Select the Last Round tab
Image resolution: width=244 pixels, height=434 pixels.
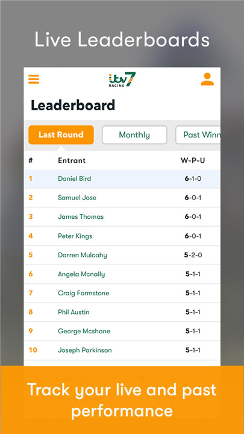tap(61, 135)
